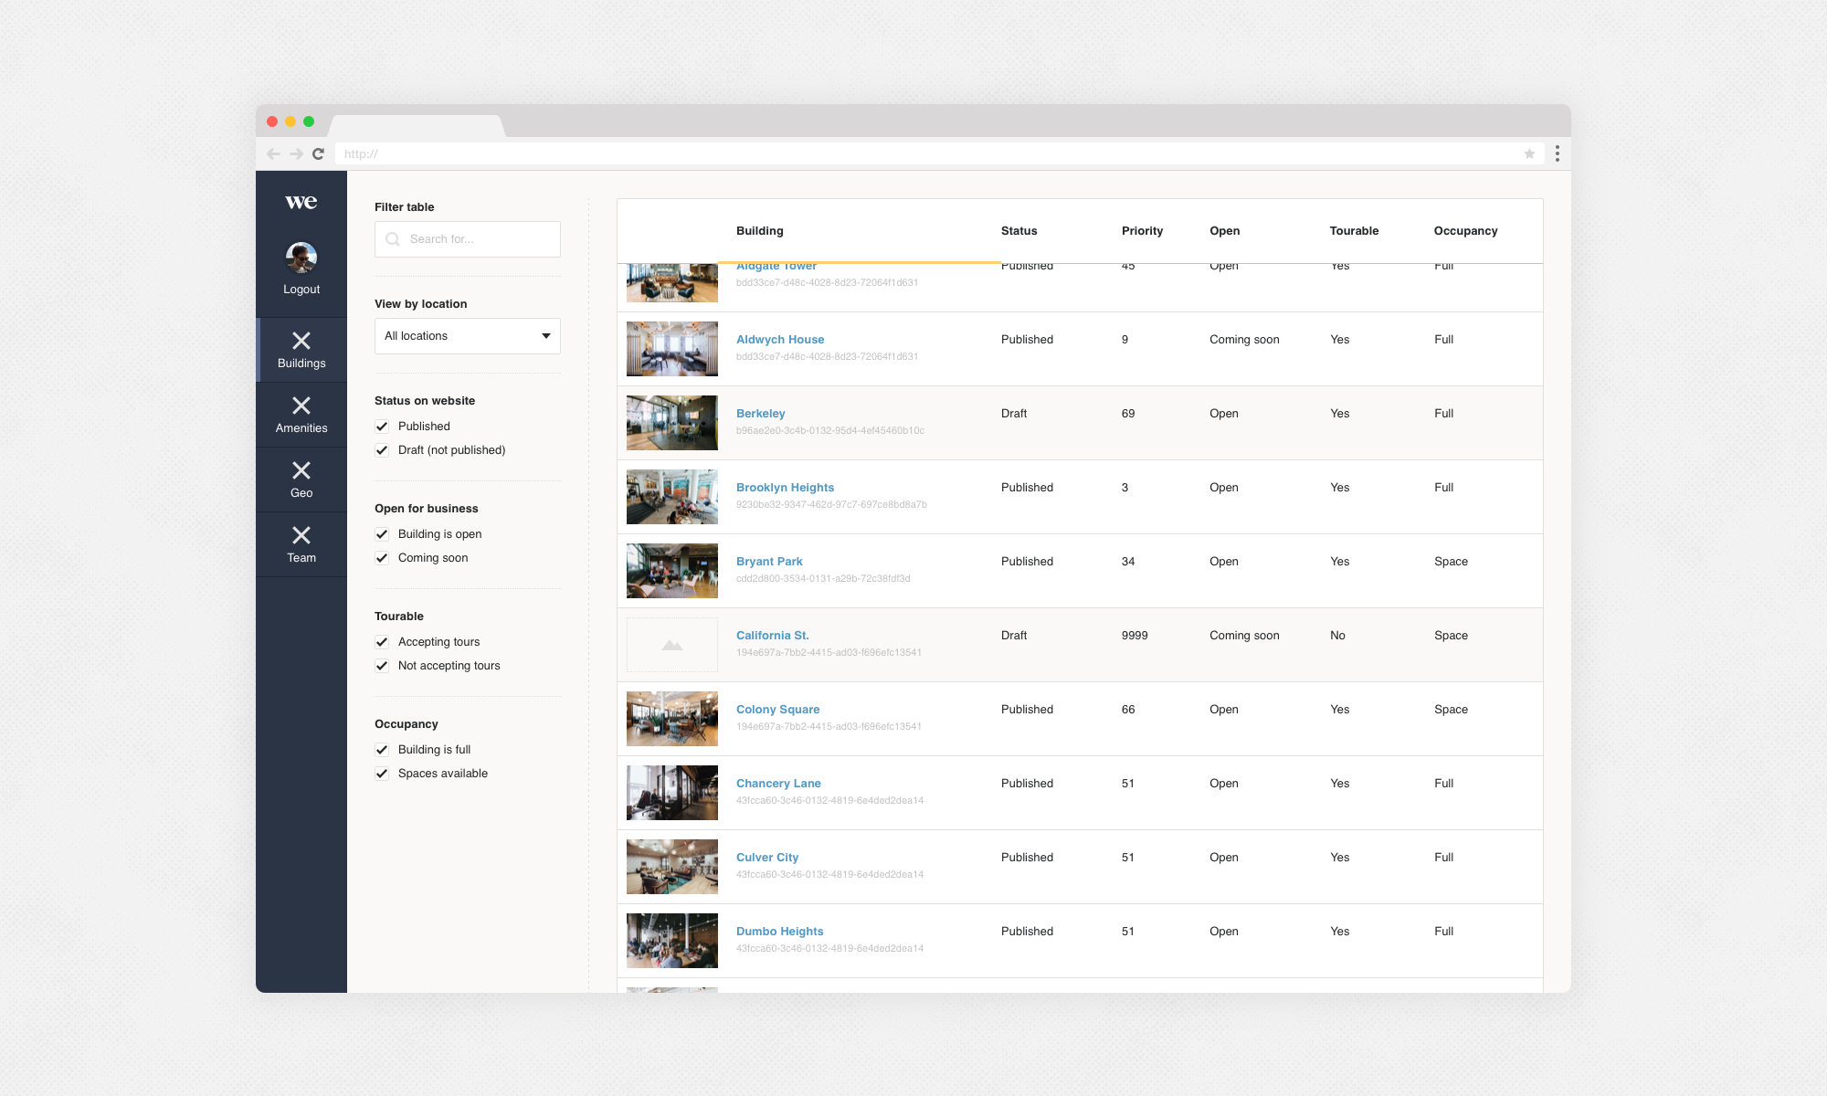Expand location choices via the dropdown chevron

pyautogui.click(x=545, y=336)
